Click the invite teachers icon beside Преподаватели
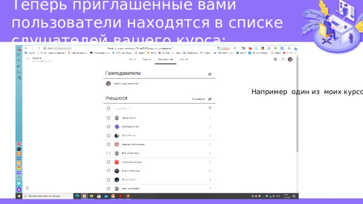The width and height of the screenshot is (363, 204). (210, 74)
